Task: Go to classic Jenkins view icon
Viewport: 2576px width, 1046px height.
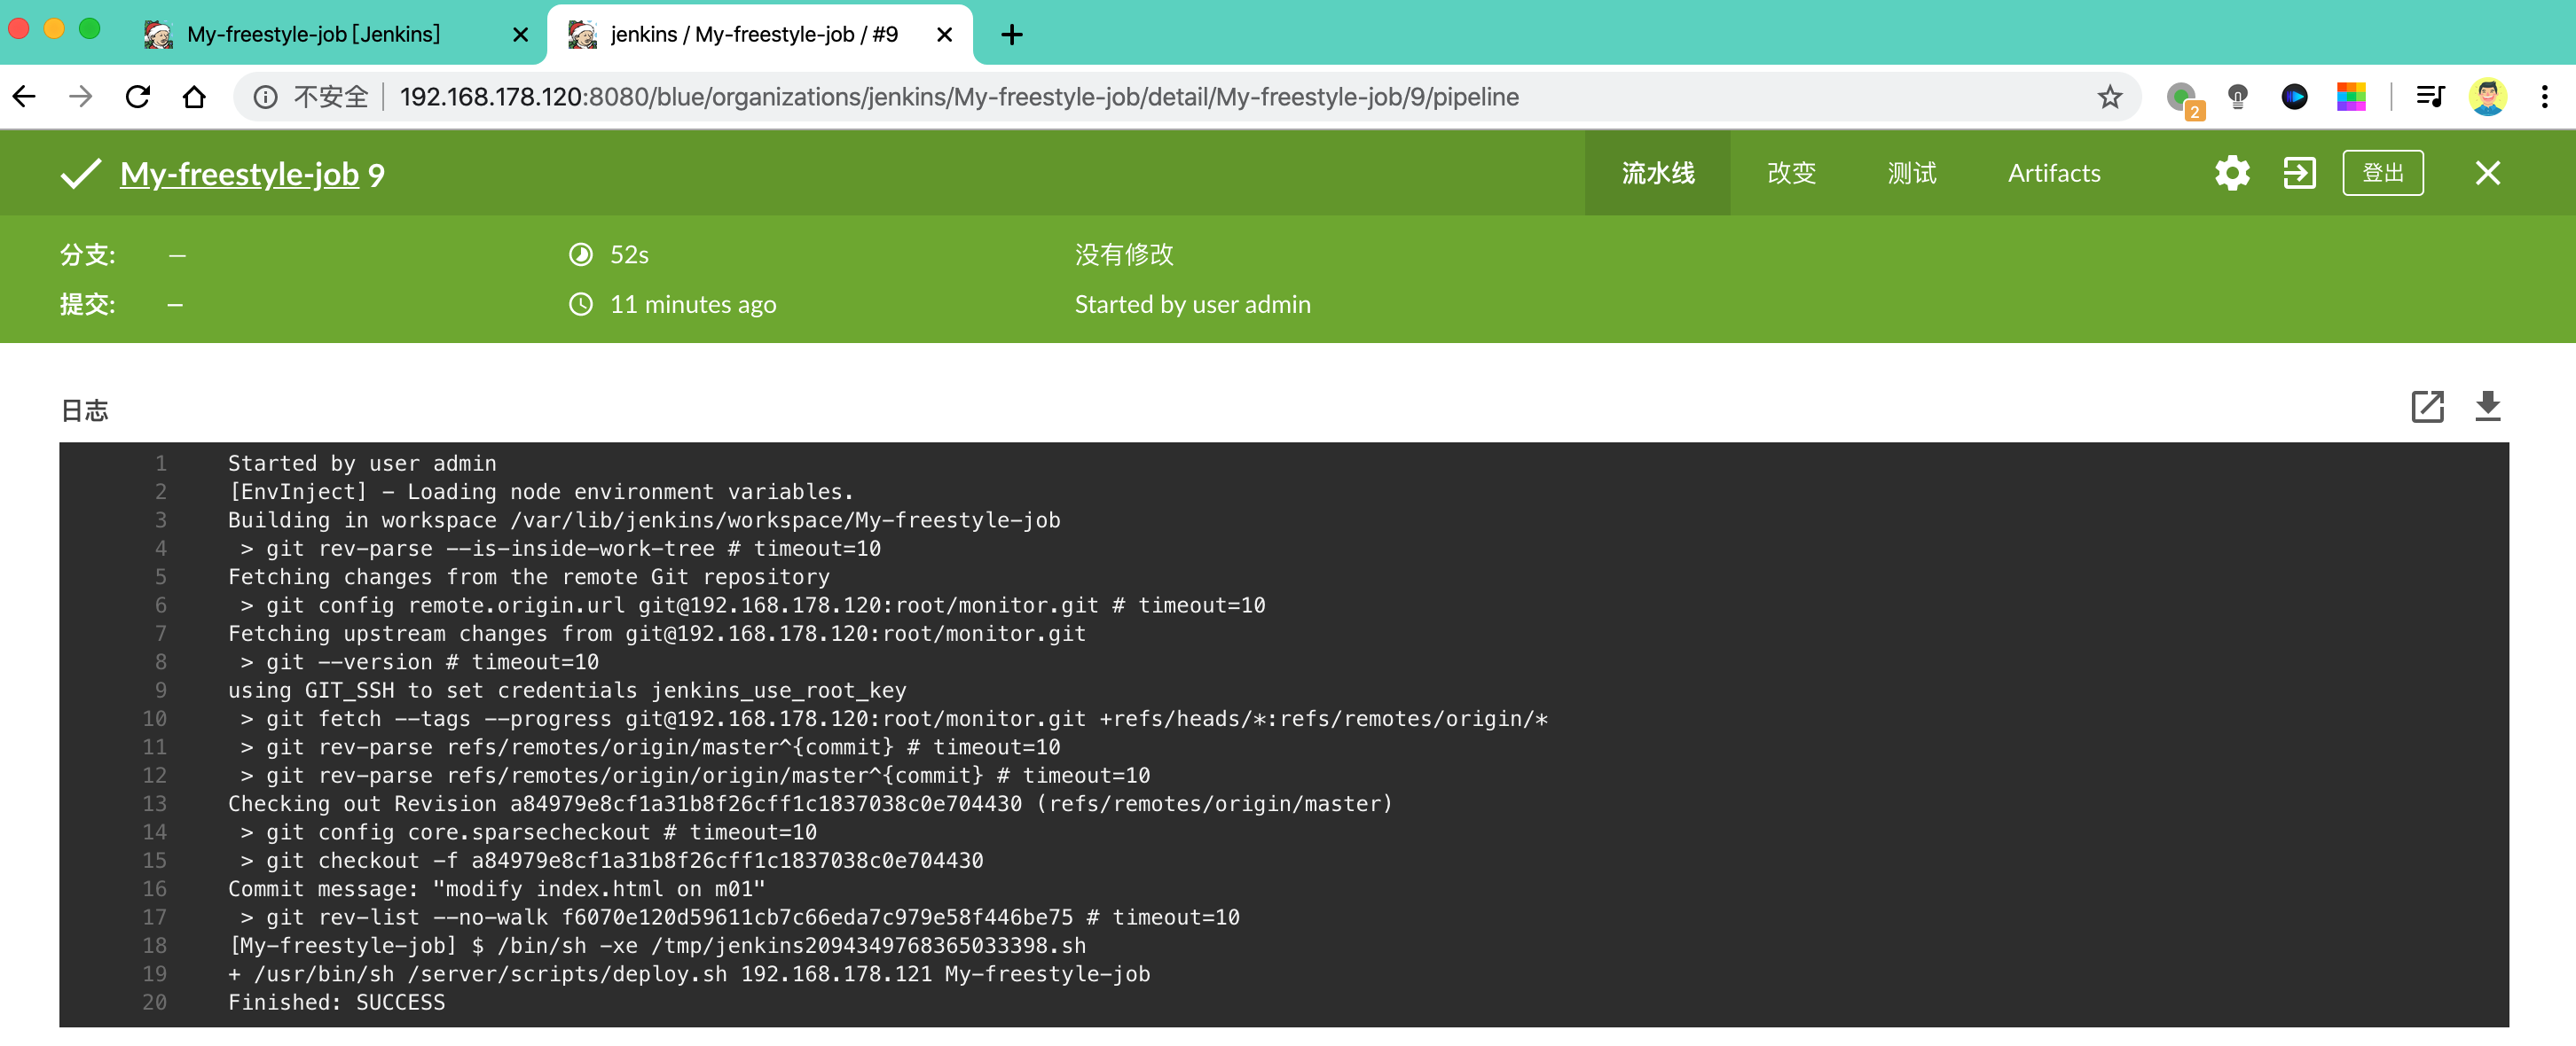Action: (x=2299, y=173)
